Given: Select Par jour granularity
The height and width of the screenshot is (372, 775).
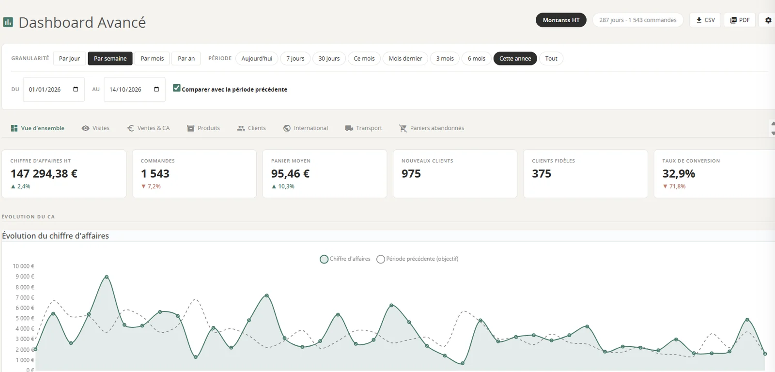Looking at the screenshot, I should (x=69, y=59).
